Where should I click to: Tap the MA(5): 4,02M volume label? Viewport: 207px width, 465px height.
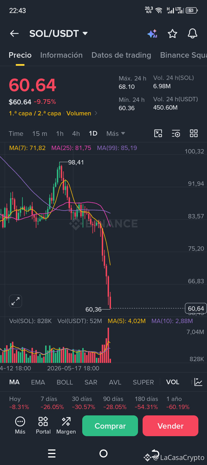point(127,321)
